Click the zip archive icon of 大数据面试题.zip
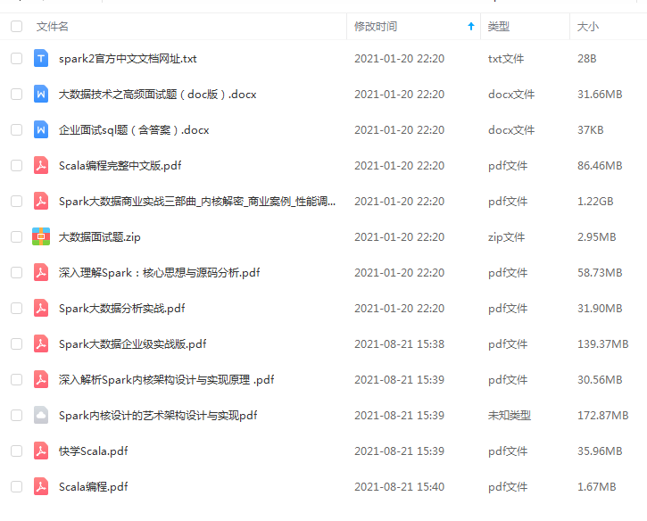 [41, 236]
